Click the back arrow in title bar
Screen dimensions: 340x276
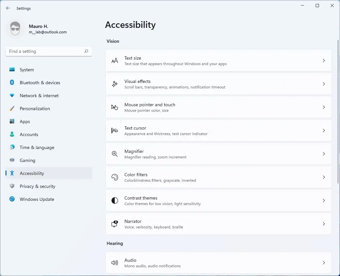[8, 8]
